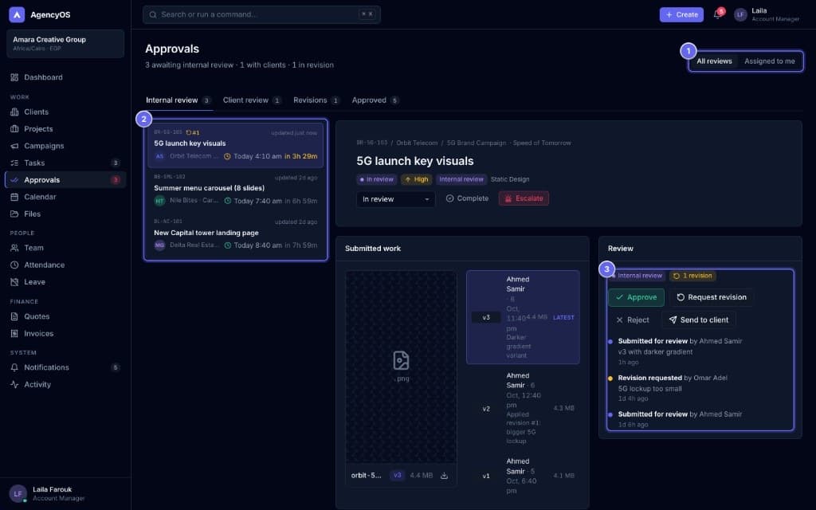The image size is (816, 510).
Task: Switch to the Client review tab
Action: 252,100
